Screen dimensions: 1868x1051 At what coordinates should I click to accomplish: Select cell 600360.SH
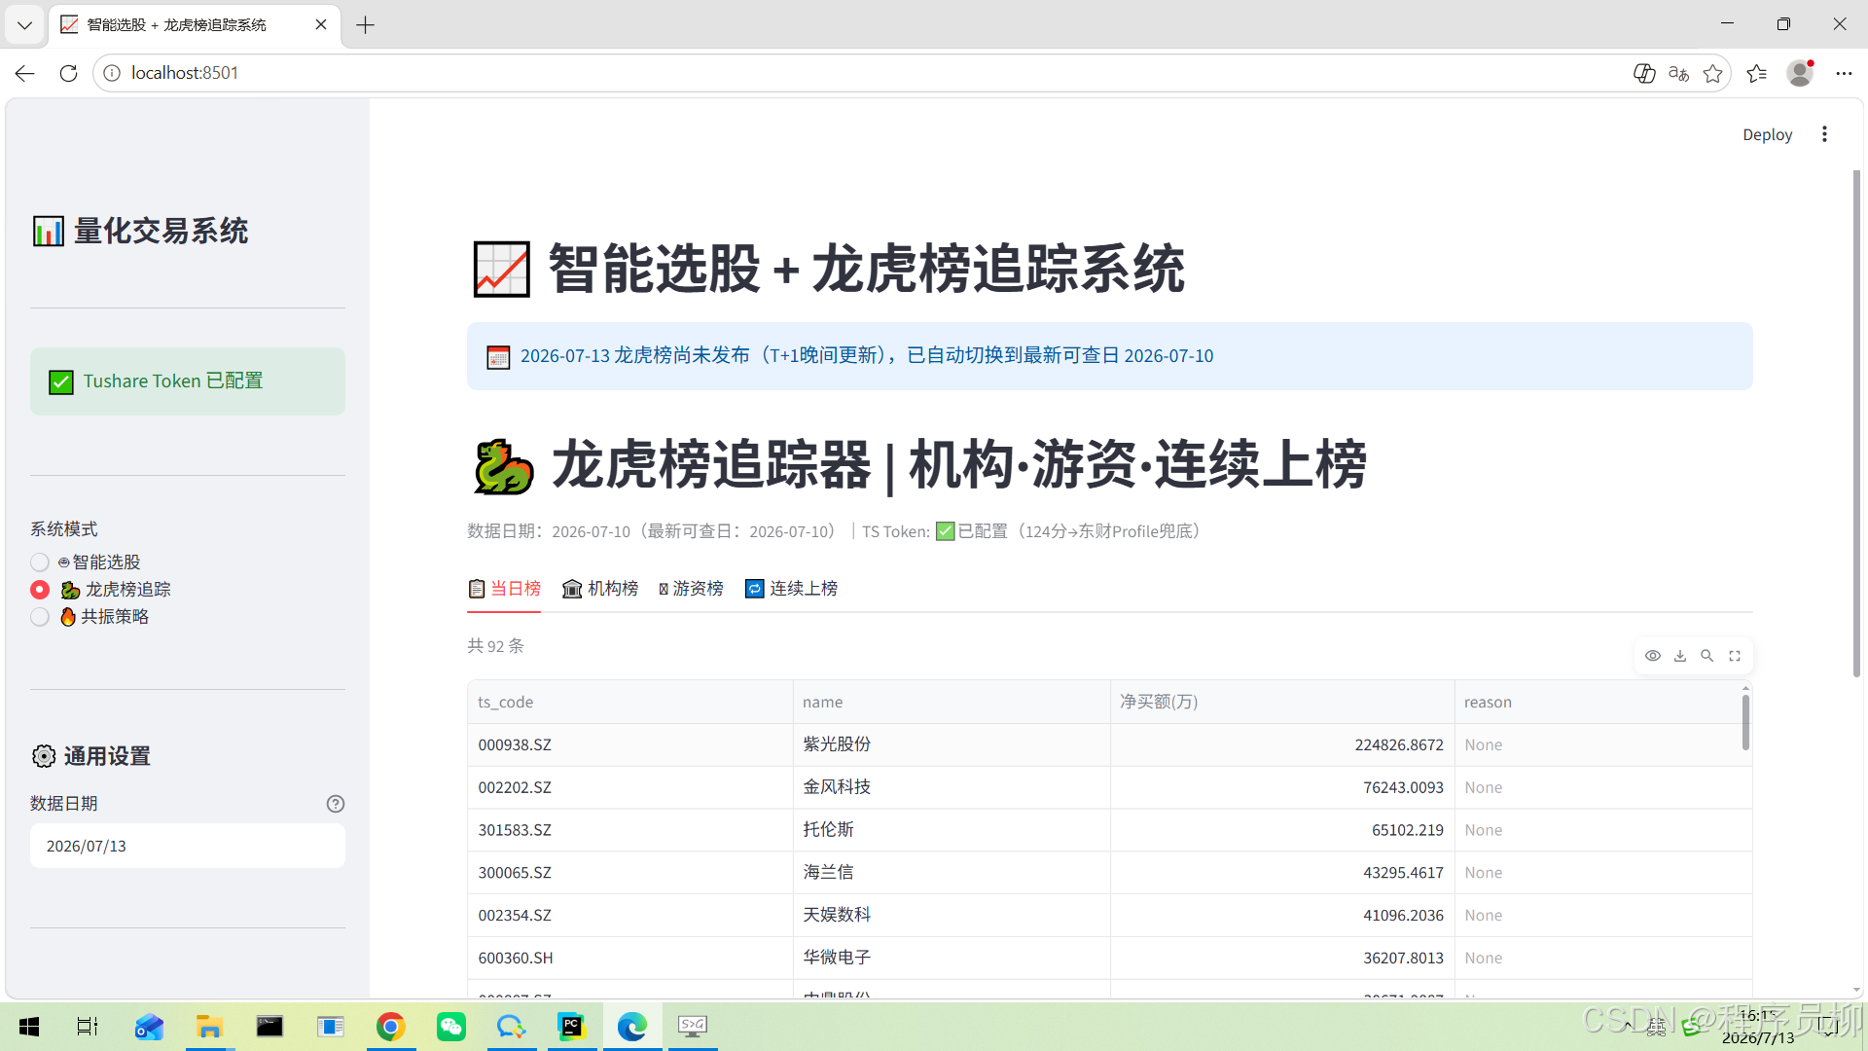630,959
